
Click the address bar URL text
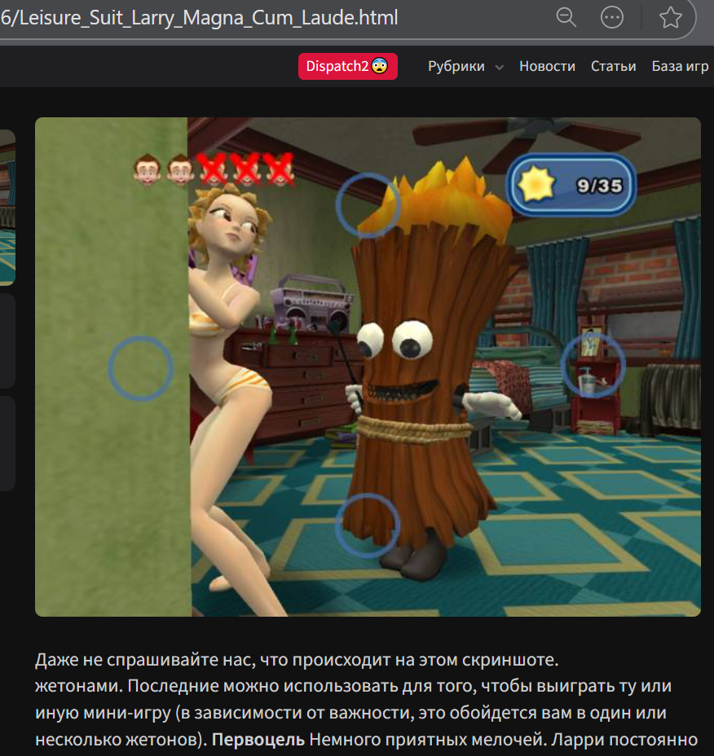coord(199,18)
